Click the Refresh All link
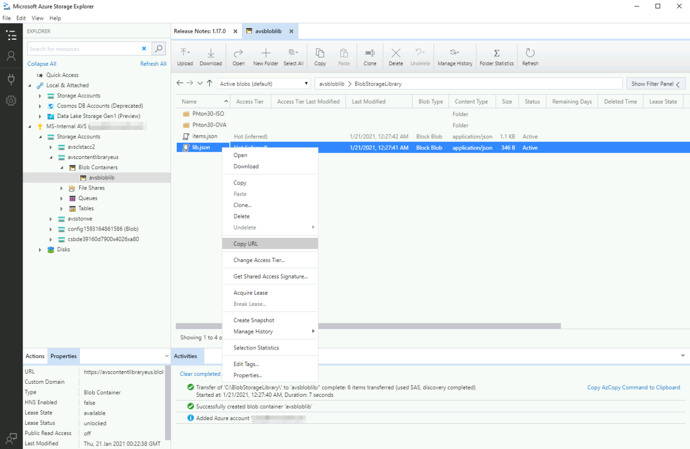Image resolution: width=690 pixels, height=449 pixels. (153, 64)
